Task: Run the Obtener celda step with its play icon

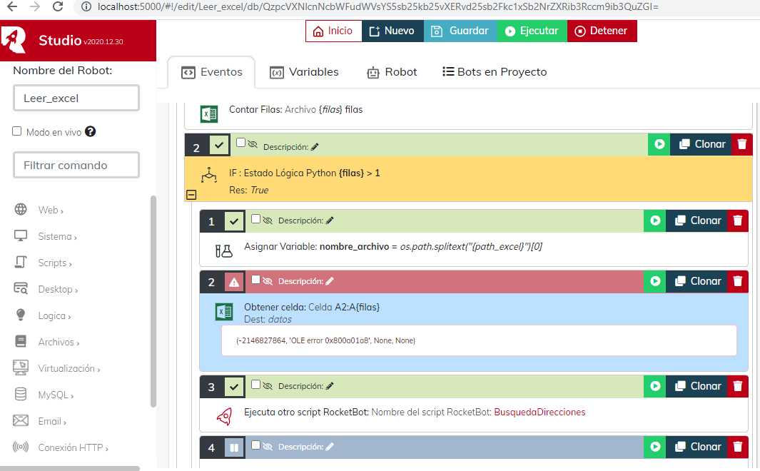Action: [654, 281]
